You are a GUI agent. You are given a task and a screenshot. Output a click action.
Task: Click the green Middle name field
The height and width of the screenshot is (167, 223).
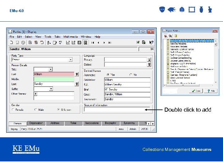point(54,79)
